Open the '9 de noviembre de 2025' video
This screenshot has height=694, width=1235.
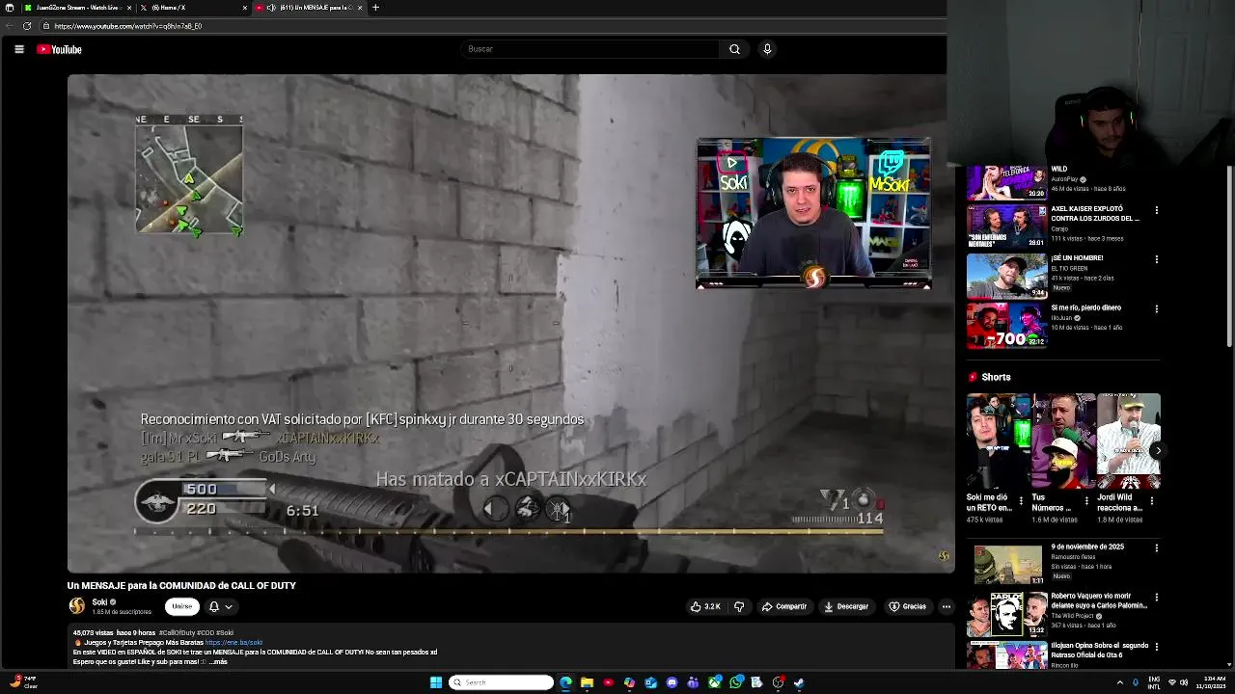click(x=1007, y=565)
